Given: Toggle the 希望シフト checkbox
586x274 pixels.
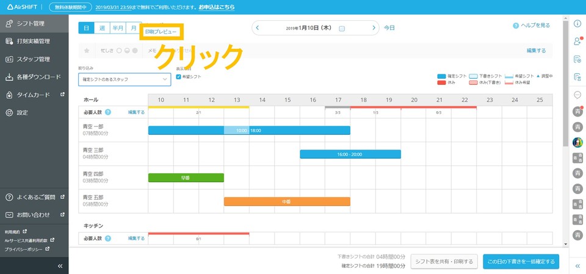Looking at the screenshot, I should coord(179,77).
